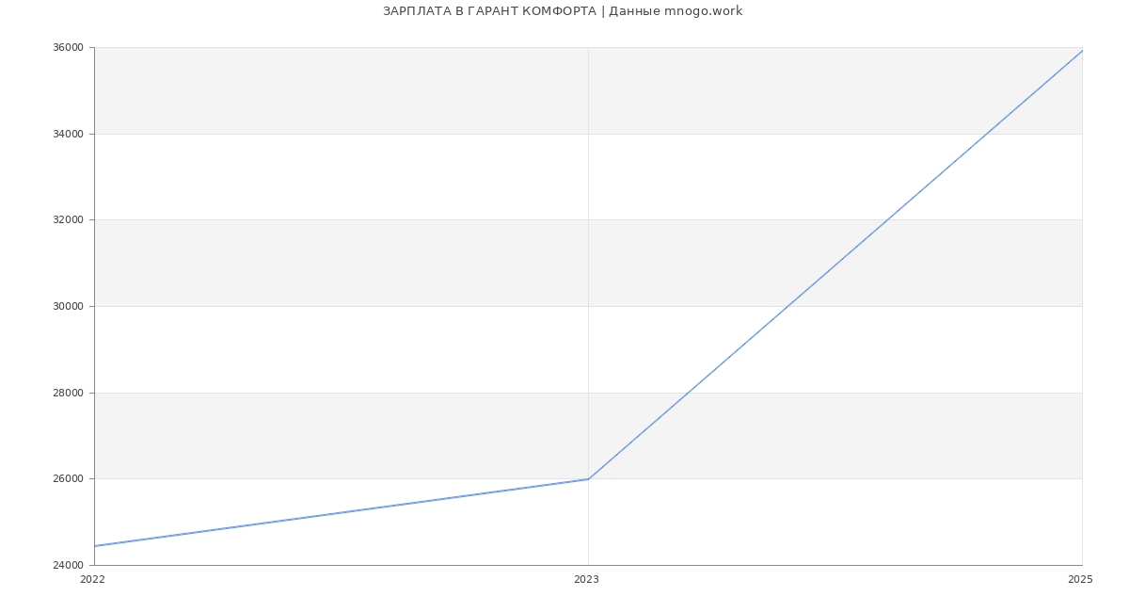This screenshot has height=612, width=1129.
Task: Click the line's bend point at 2023
Action: click(588, 479)
